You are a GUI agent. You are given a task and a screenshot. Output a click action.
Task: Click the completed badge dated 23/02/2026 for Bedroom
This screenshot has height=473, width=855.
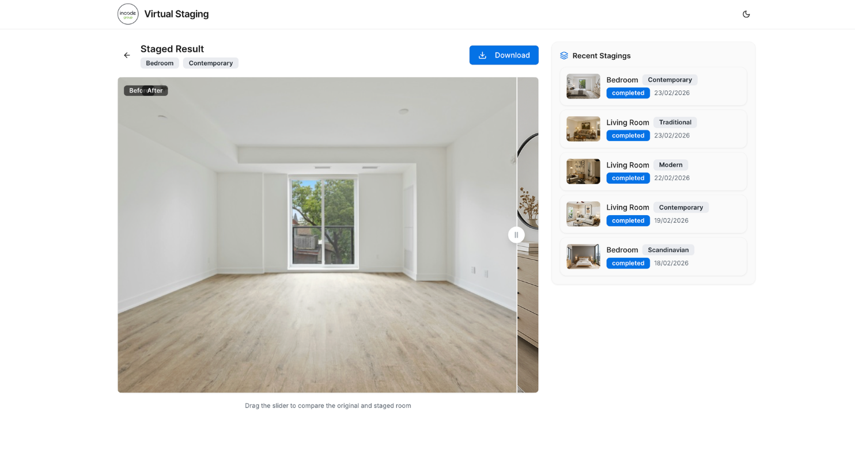pyautogui.click(x=628, y=93)
